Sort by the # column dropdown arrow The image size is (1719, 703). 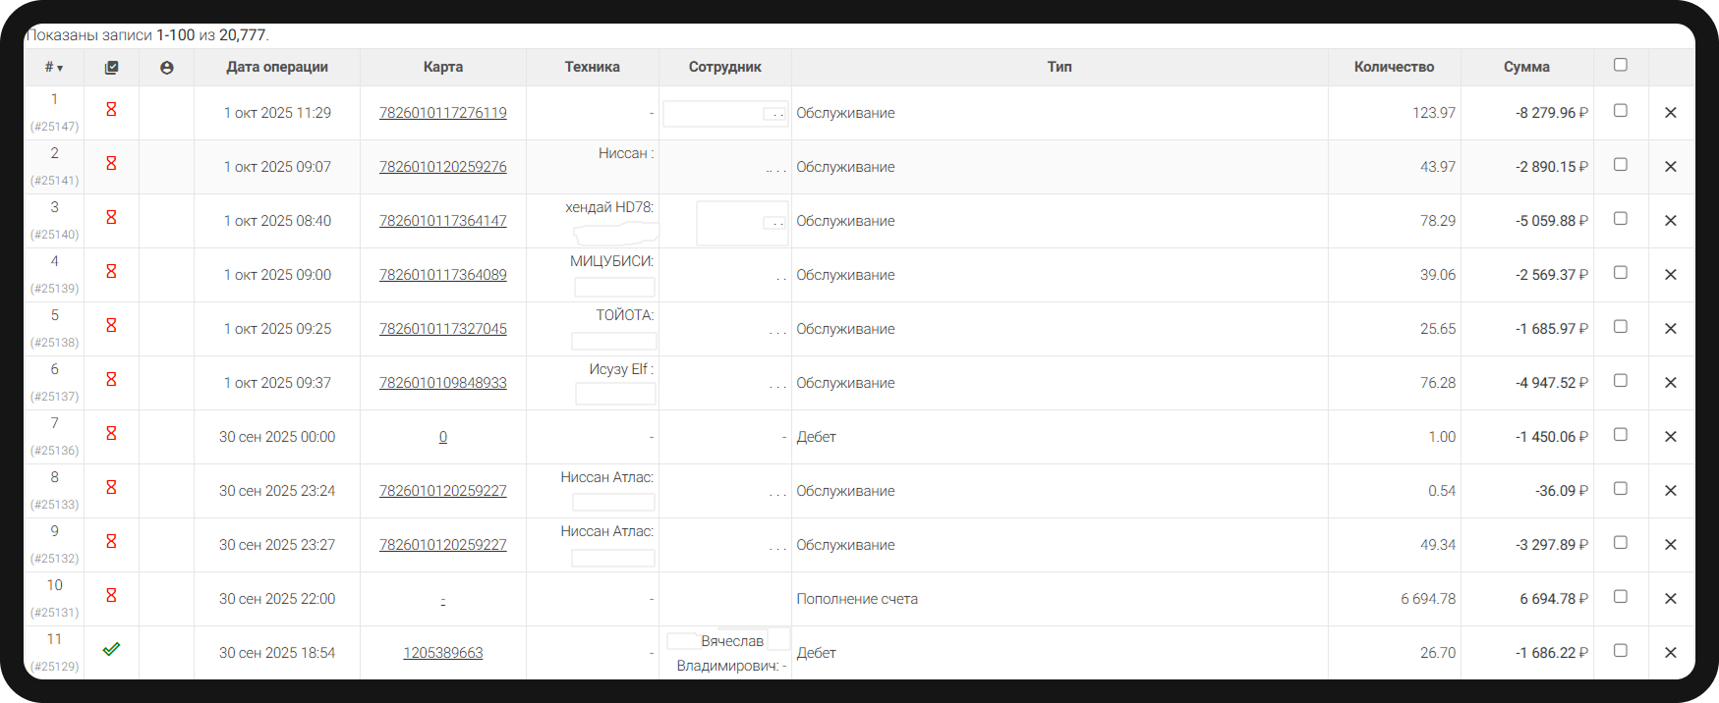(60, 69)
